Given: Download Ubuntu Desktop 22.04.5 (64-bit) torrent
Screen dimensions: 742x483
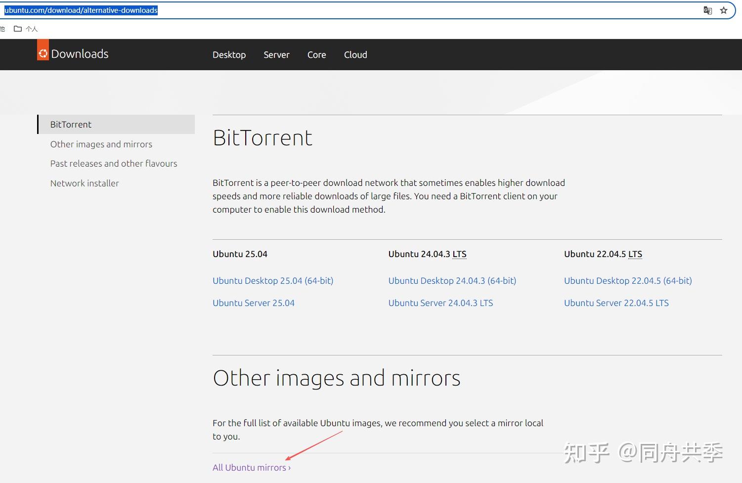Looking at the screenshot, I should tap(628, 280).
